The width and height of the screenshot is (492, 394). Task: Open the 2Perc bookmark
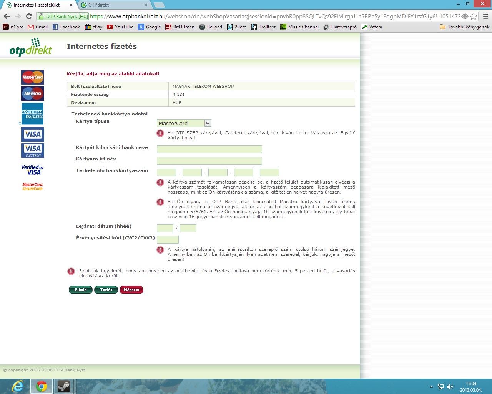(x=236, y=27)
